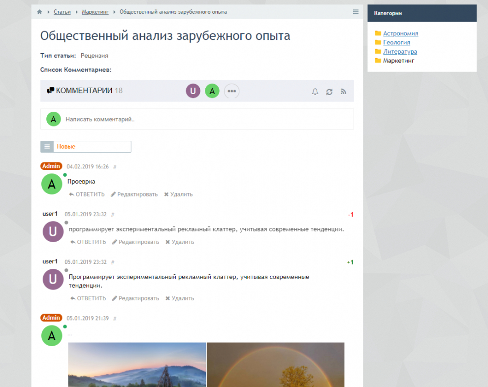Click the # permalink of the 05.01.2019 21:39 comment
Image resolution: width=488 pixels, height=387 pixels.
(x=115, y=319)
